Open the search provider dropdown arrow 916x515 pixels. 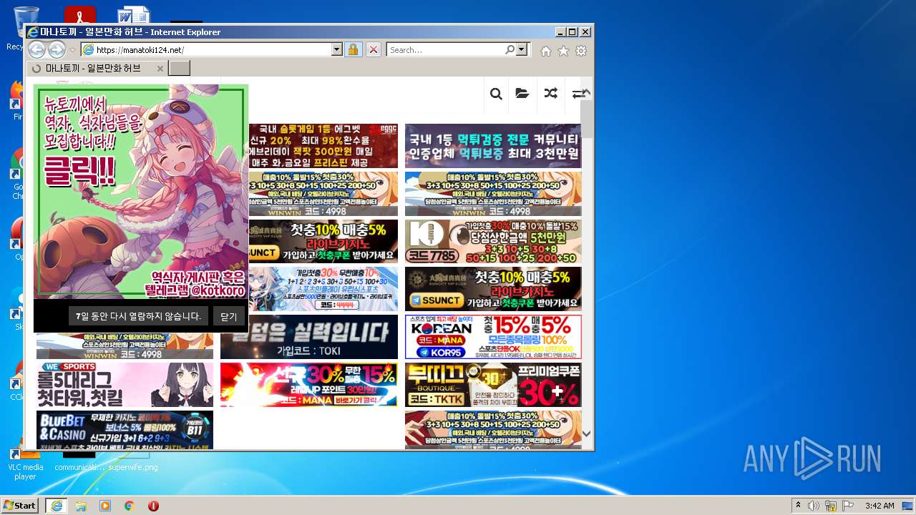(522, 50)
